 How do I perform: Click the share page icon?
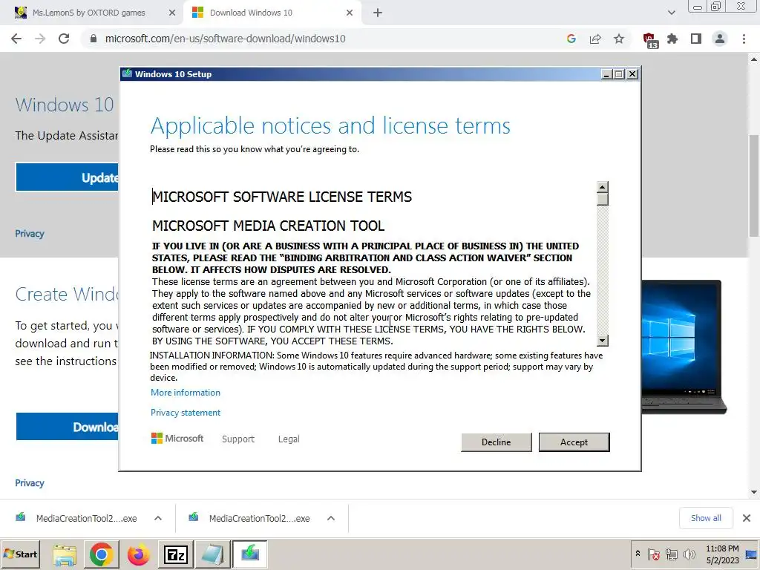click(595, 39)
